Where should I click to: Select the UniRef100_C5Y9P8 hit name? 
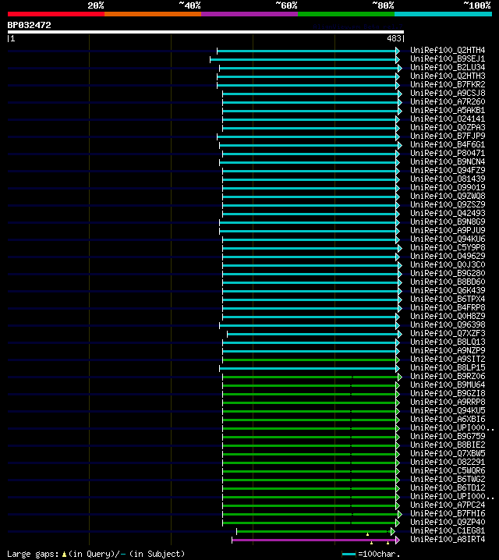(448, 247)
